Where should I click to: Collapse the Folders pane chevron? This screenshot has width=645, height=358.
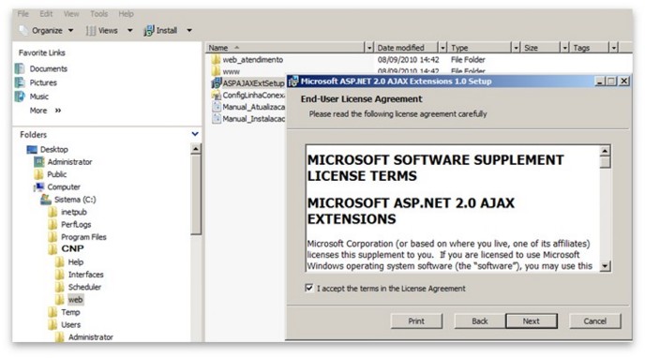[x=195, y=134]
